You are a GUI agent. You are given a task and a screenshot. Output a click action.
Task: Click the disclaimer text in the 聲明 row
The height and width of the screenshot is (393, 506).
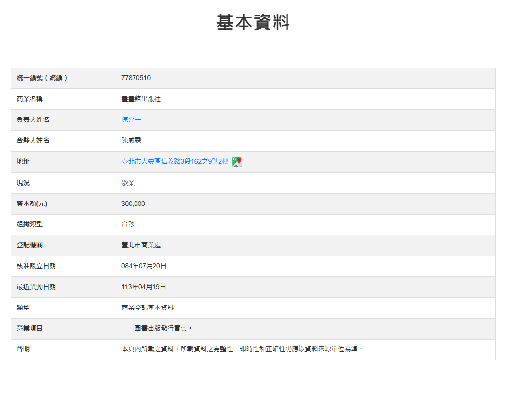coord(242,349)
